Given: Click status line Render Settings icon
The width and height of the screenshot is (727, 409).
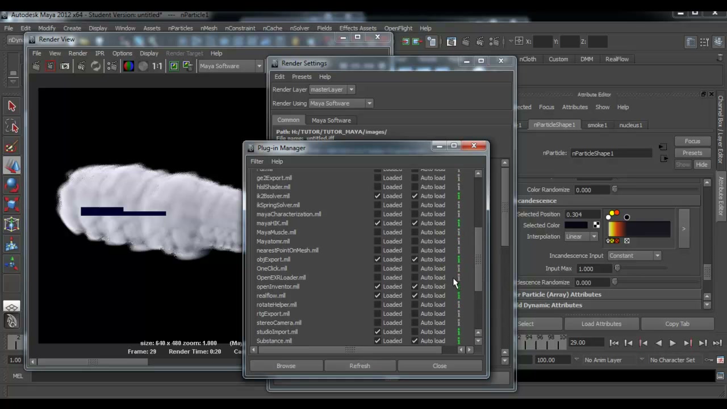Looking at the screenshot, I should click(495, 41).
